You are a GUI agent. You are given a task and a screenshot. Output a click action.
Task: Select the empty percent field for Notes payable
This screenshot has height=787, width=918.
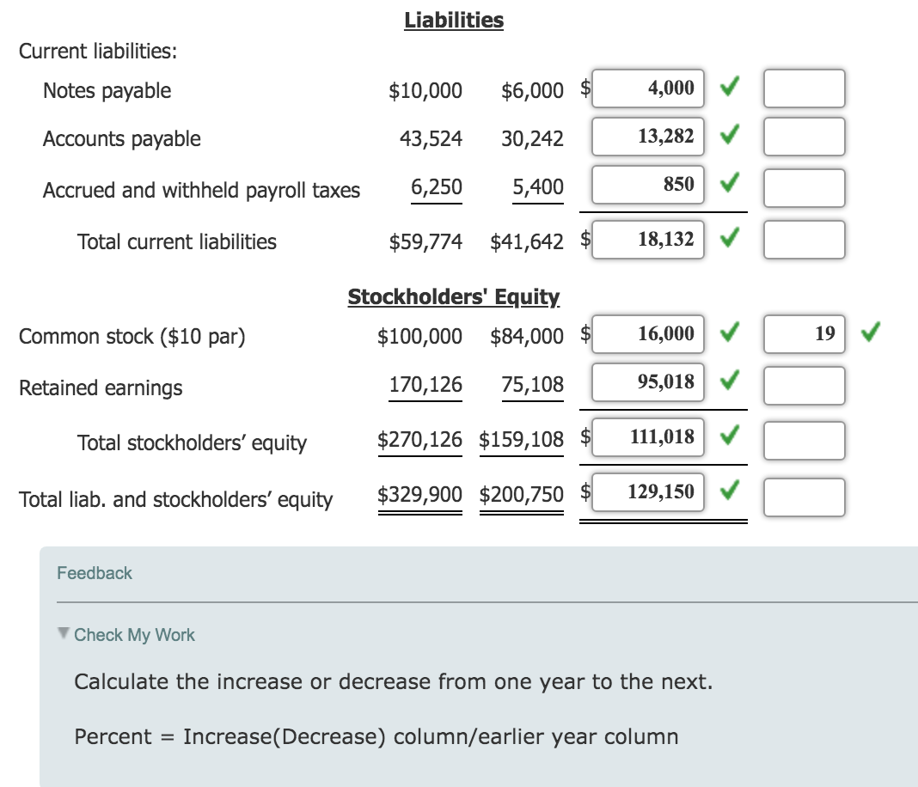pyautogui.click(x=803, y=88)
